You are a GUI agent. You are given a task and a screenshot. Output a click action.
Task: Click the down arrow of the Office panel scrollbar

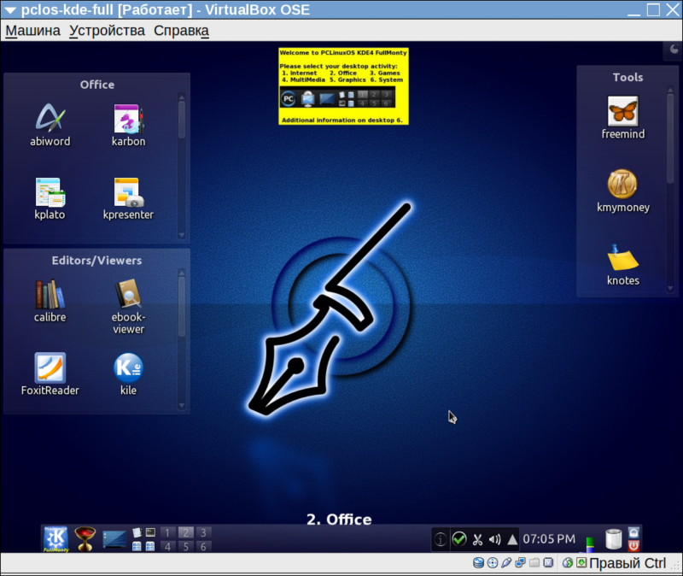pyautogui.click(x=182, y=235)
